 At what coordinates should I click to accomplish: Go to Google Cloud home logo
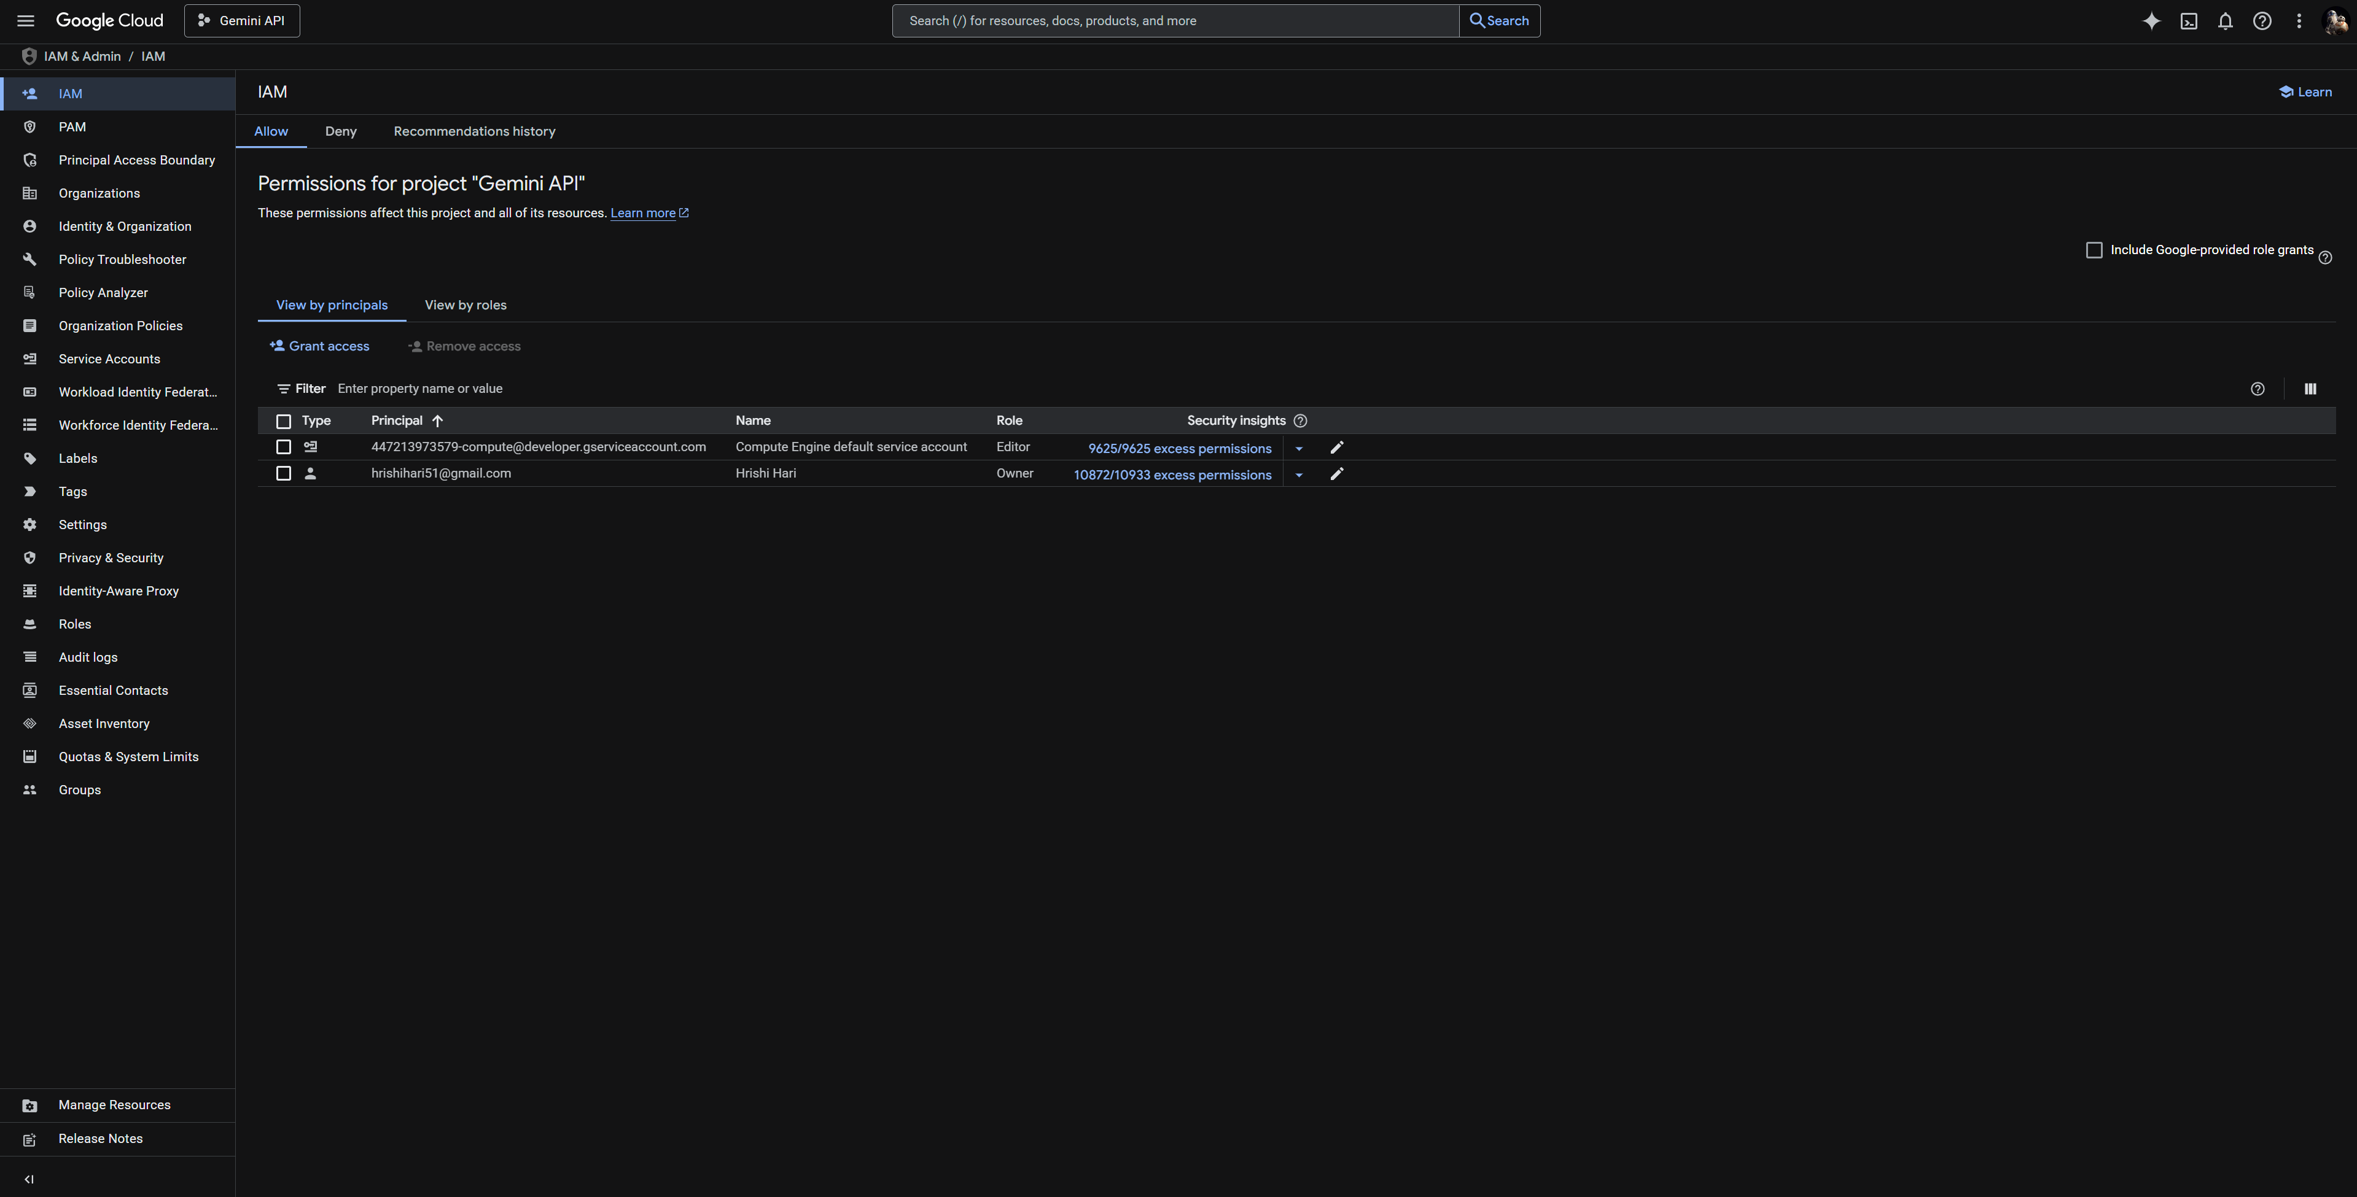click(x=109, y=20)
